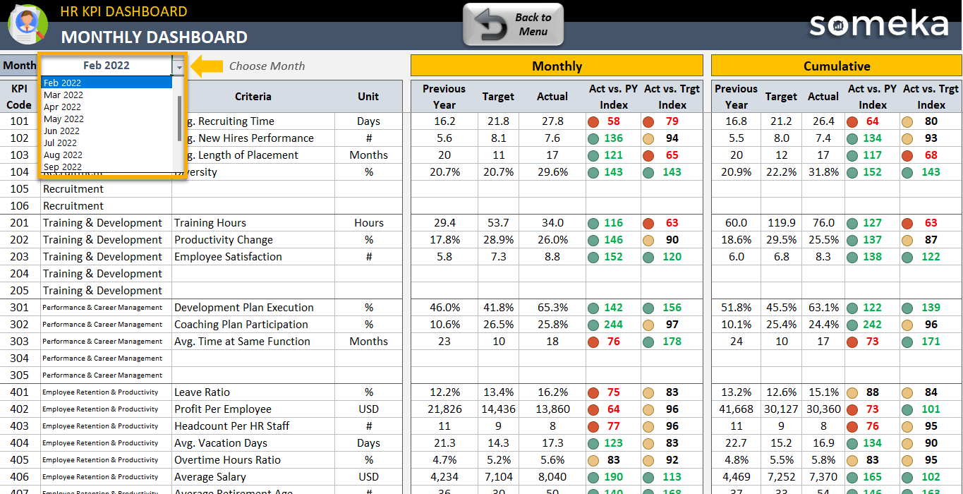Click the cumulative actual value 30,360

pos(823,409)
